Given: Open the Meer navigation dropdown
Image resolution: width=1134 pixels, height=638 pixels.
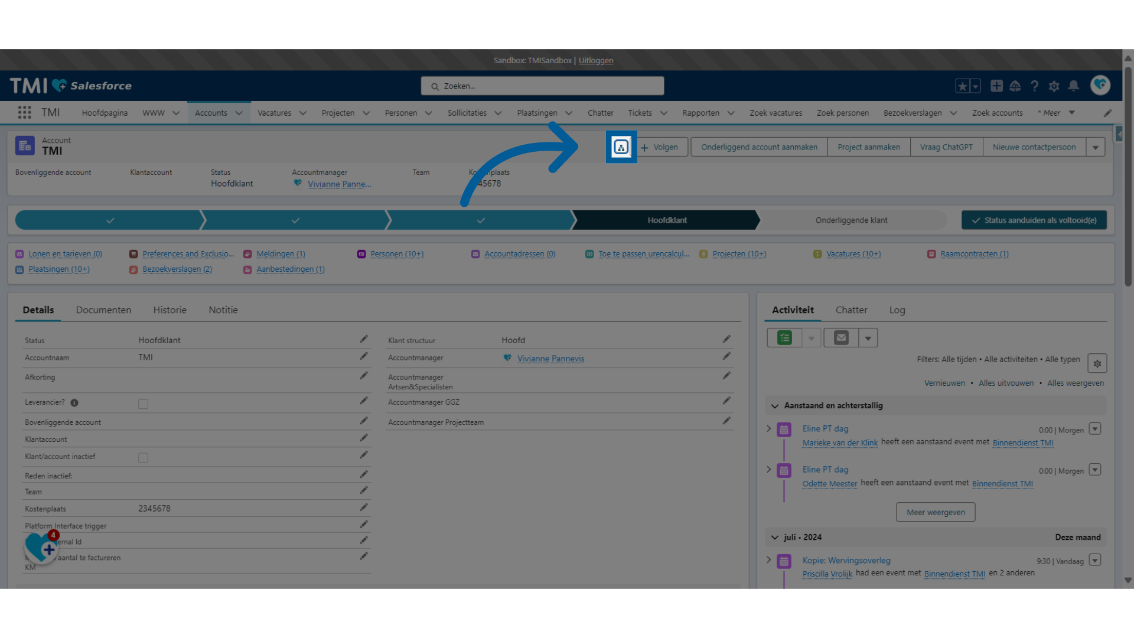Looking at the screenshot, I should tap(1057, 113).
